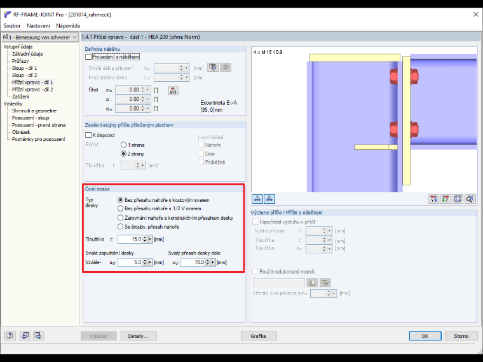Tick Použít redukovaný nosník checkbox
The height and width of the screenshot is (362, 483).
[x=255, y=272]
